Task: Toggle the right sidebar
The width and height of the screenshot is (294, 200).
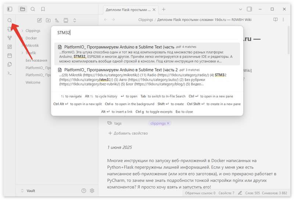Action: [250, 9]
